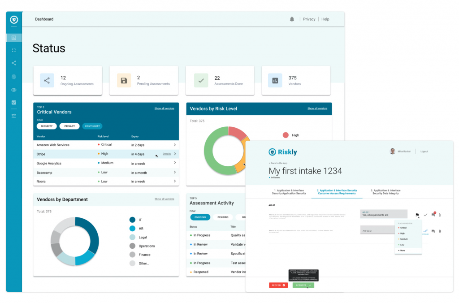459x303 pixels.
Task: Expand the Google Analytics row chevron
Action: click(x=175, y=163)
